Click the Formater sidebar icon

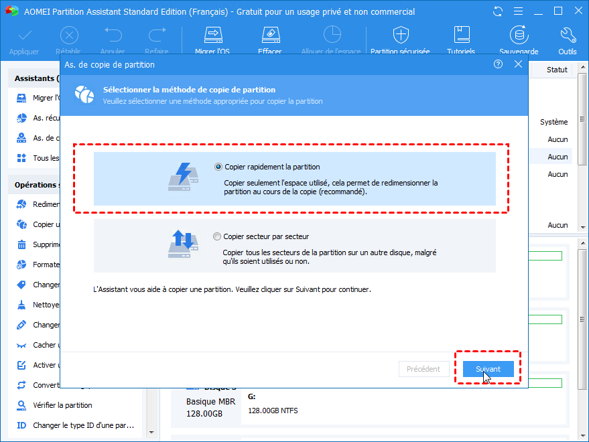pyautogui.click(x=21, y=265)
